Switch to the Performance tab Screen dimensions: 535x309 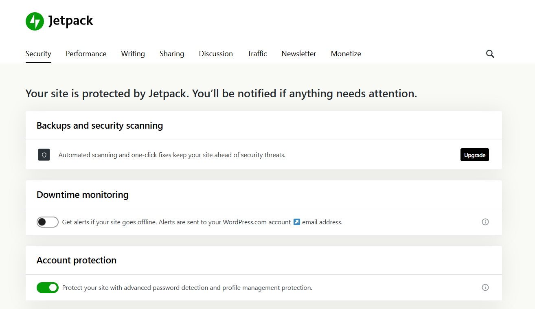click(x=86, y=54)
